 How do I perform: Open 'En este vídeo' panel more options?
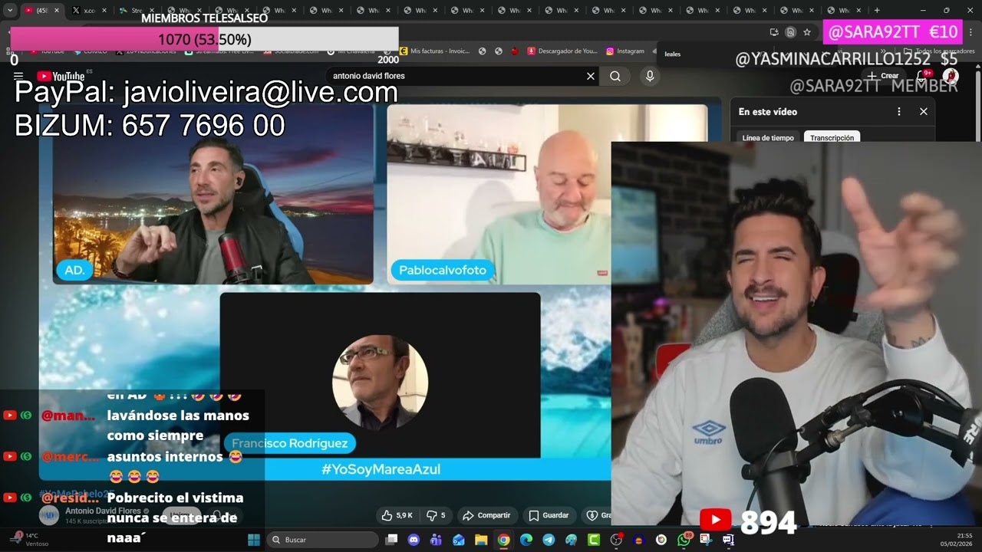pyautogui.click(x=899, y=111)
